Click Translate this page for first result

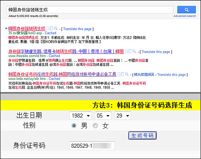click(77, 29)
